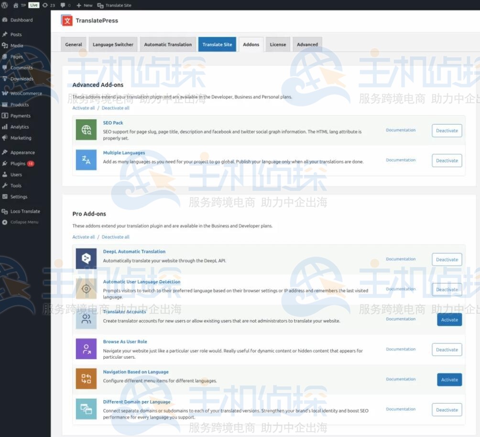Switch to the Automatic Translation tab
Viewport: 480px width, 437px height.
point(168,44)
